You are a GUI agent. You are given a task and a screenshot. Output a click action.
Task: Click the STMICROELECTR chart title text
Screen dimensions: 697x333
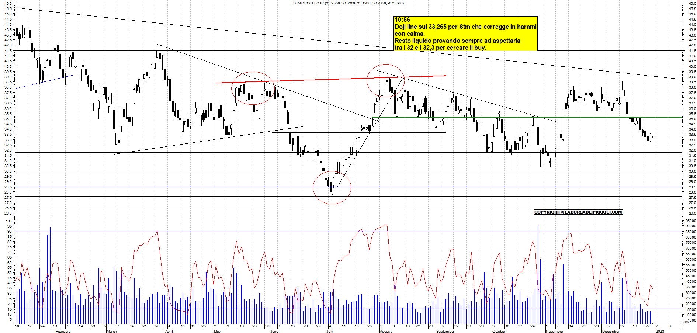tap(348, 3)
